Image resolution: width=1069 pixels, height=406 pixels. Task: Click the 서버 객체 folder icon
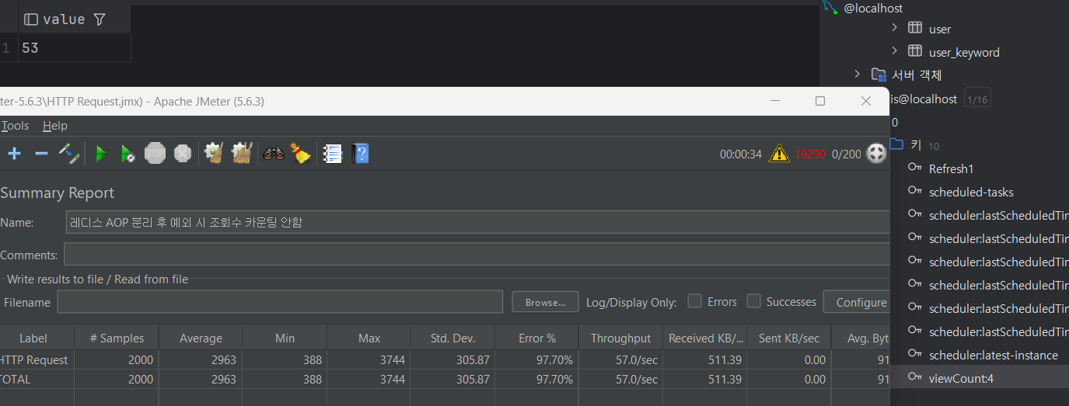point(879,75)
